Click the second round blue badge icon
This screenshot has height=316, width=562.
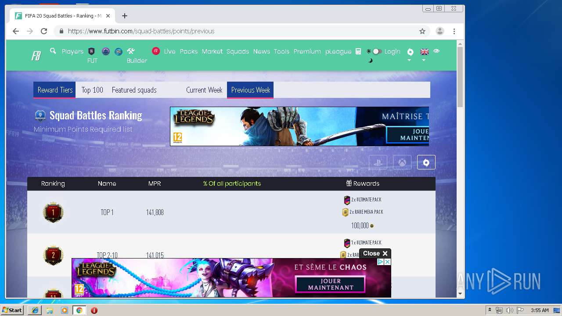[x=119, y=51]
